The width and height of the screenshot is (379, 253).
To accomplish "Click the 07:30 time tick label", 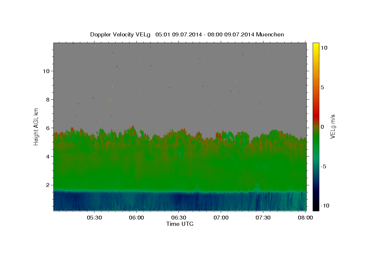I will (x=263, y=218).
